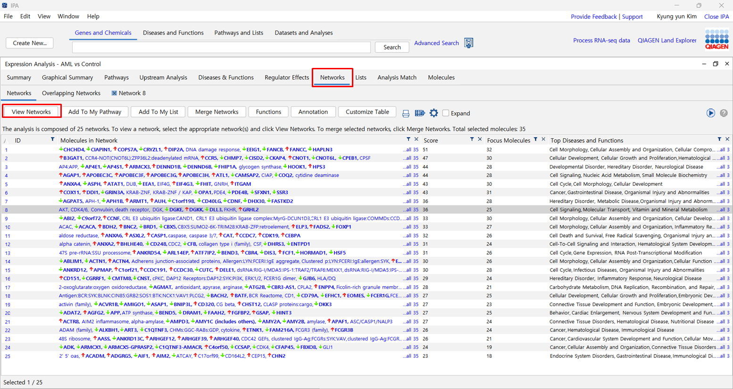Screen dimensions: 733x389
Task: Click the CHCHD4 molecule in network 1
Action: click(x=74, y=150)
